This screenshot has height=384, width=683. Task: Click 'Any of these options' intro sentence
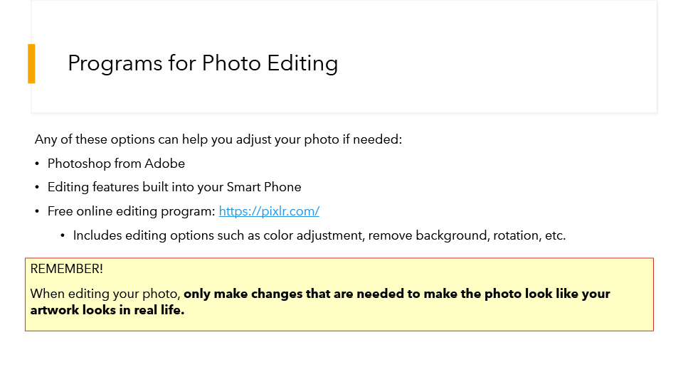click(x=218, y=140)
